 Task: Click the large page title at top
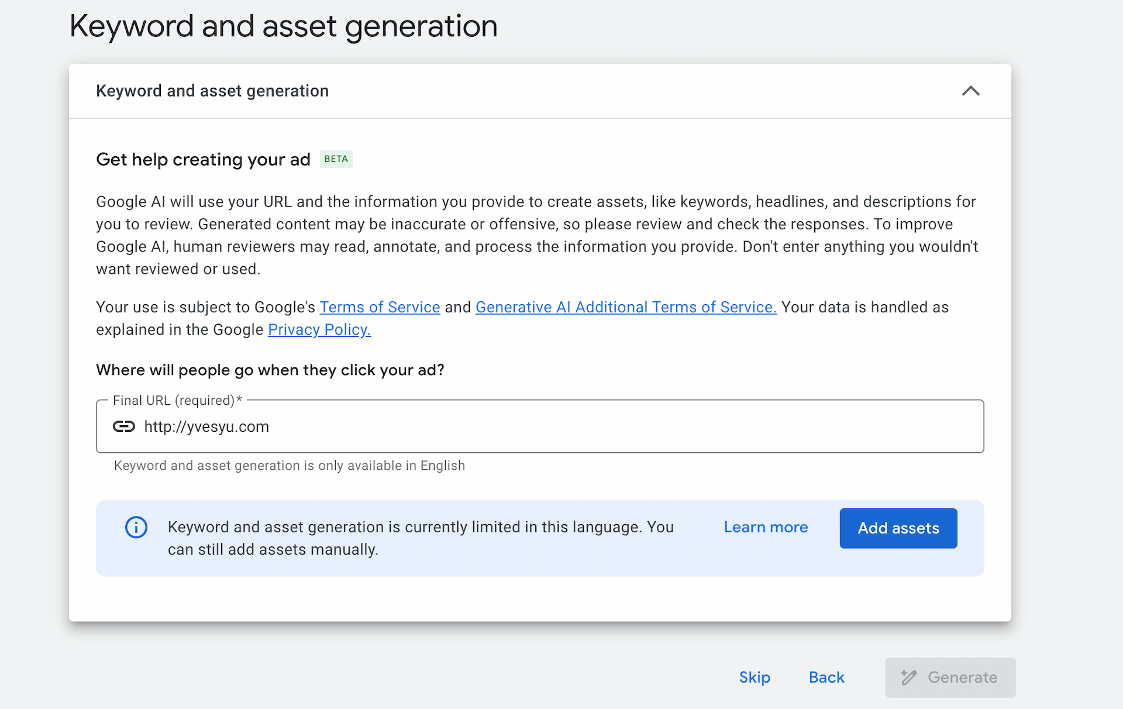click(283, 27)
